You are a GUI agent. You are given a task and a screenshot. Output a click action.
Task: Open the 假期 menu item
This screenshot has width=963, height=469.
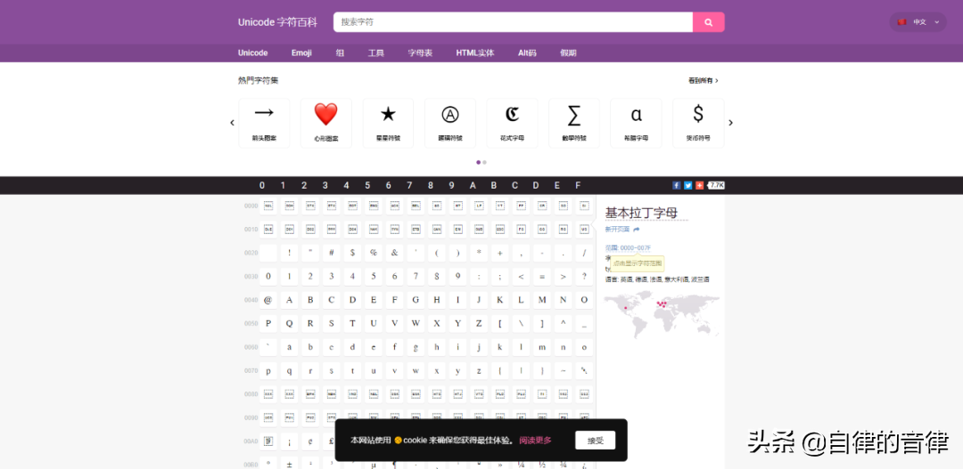[568, 53]
